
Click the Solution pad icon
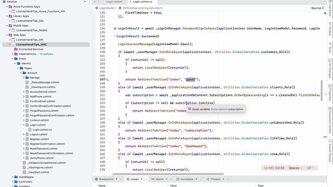4,2
